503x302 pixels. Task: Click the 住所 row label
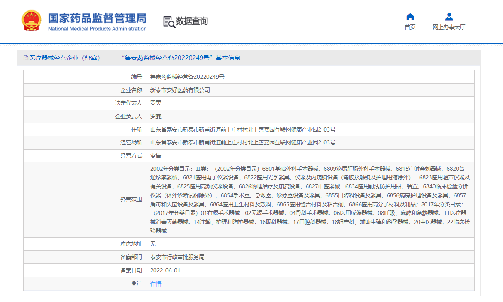137,129
